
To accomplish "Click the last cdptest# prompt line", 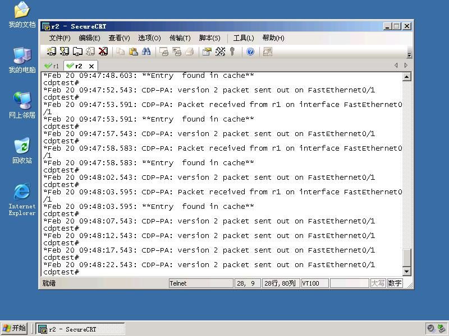I will (61, 272).
